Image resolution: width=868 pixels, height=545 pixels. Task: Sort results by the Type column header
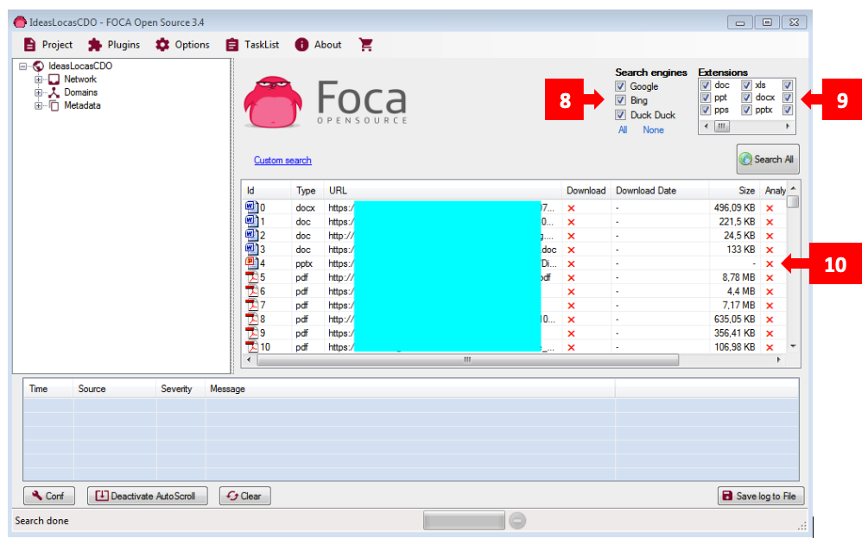(306, 191)
